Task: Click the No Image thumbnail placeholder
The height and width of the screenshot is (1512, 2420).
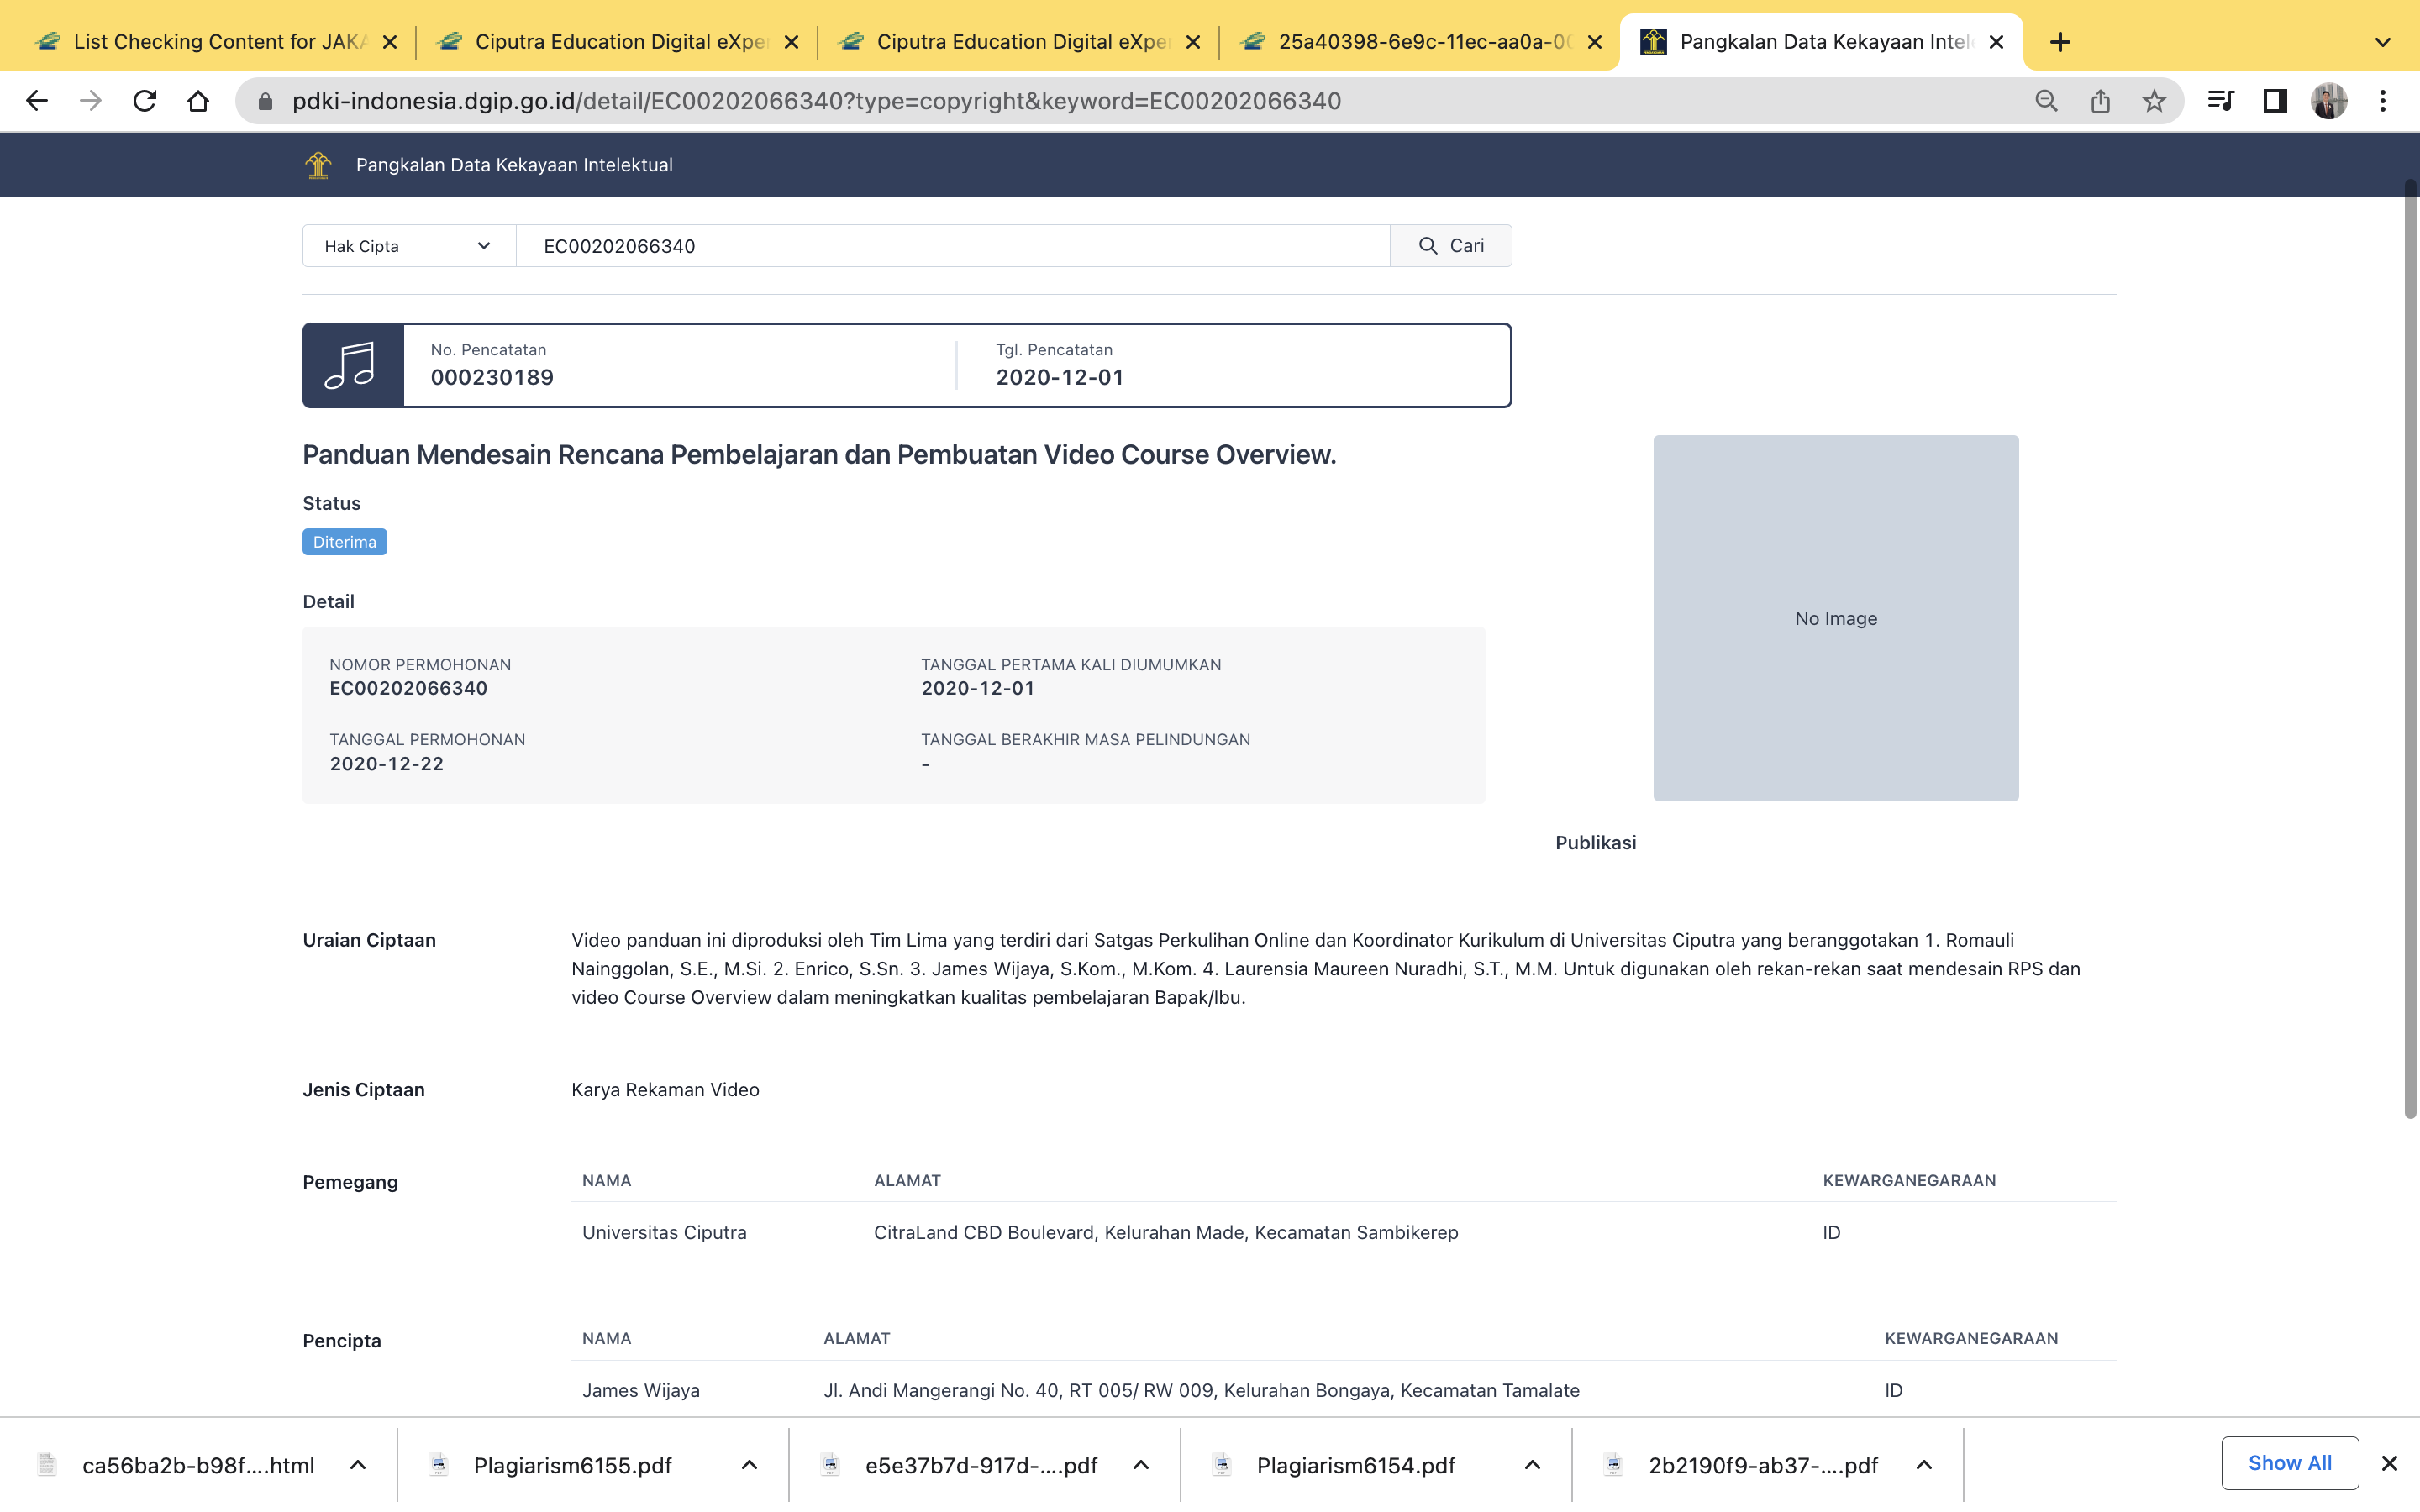Action: (x=1835, y=618)
